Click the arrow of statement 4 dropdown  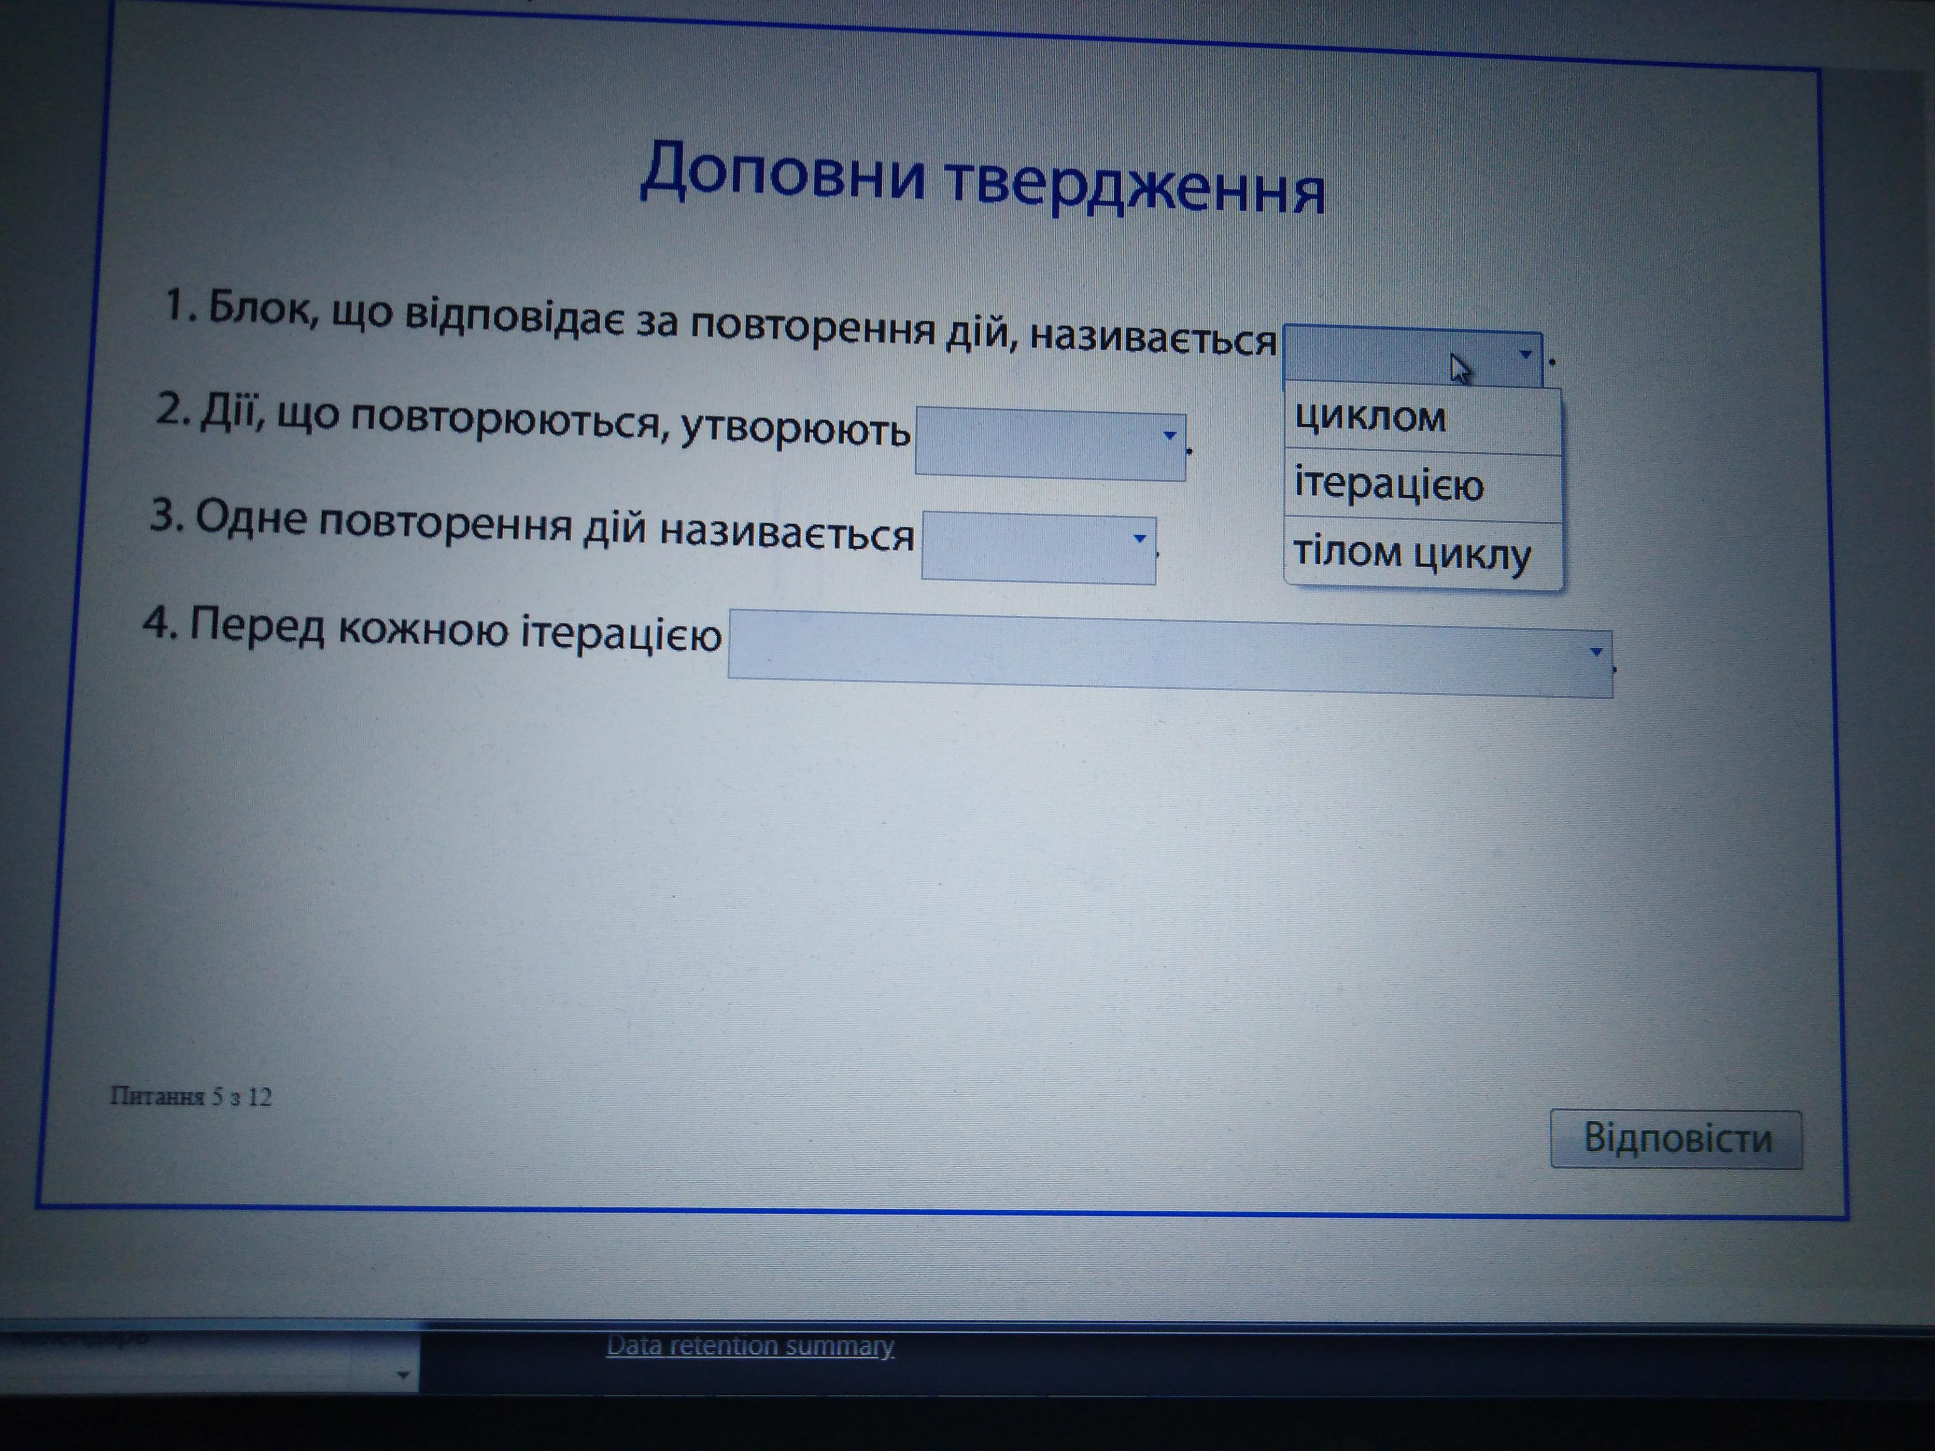tap(1595, 652)
